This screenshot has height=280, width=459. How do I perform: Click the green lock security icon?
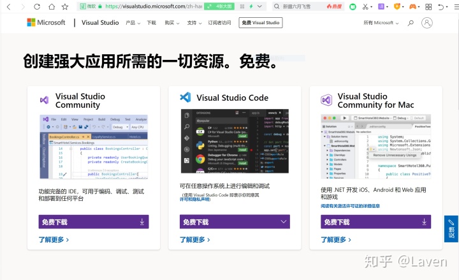(x=101, y=6)
